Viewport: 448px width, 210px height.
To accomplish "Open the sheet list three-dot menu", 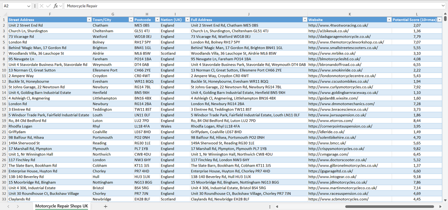I will coord(269,206).
